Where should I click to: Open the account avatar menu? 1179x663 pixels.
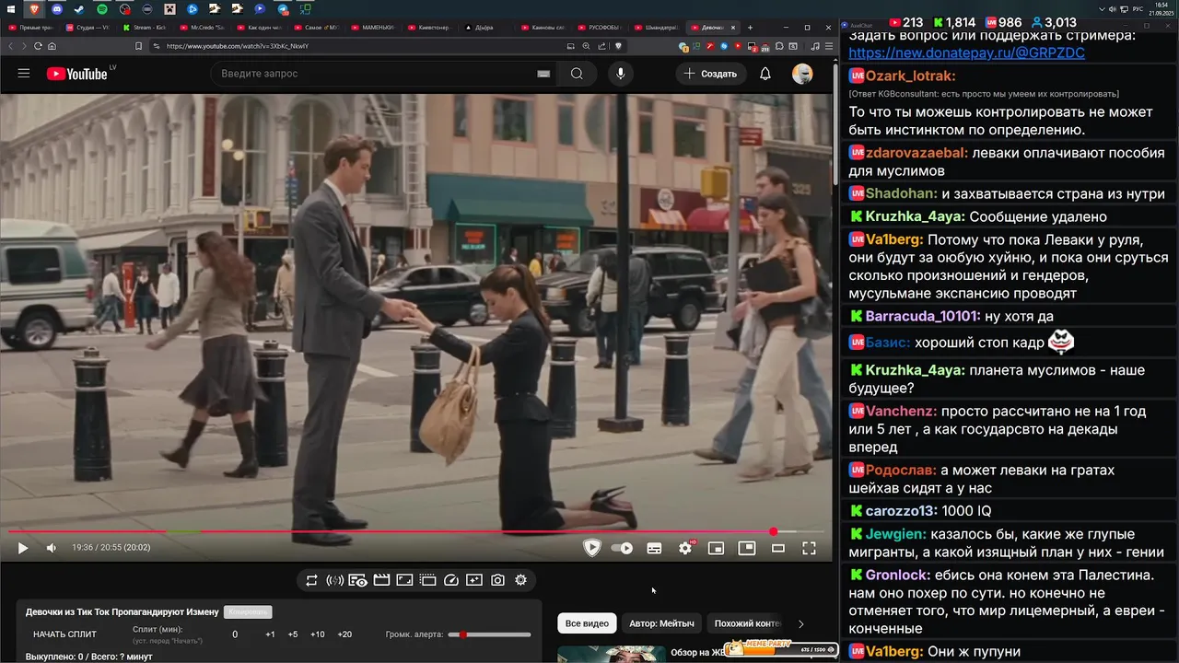pyautogui.click(x=802, y=74)
